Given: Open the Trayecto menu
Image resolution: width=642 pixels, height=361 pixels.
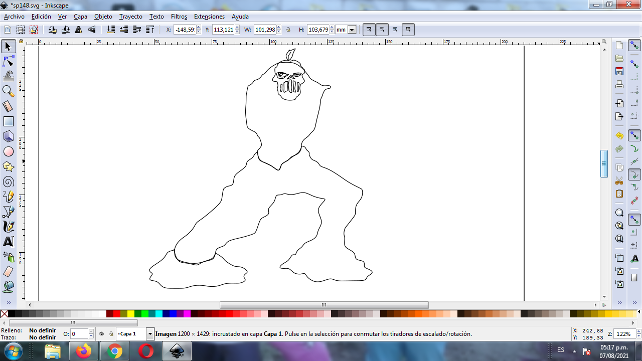Looking at the screenshot, I should [131, 17].
